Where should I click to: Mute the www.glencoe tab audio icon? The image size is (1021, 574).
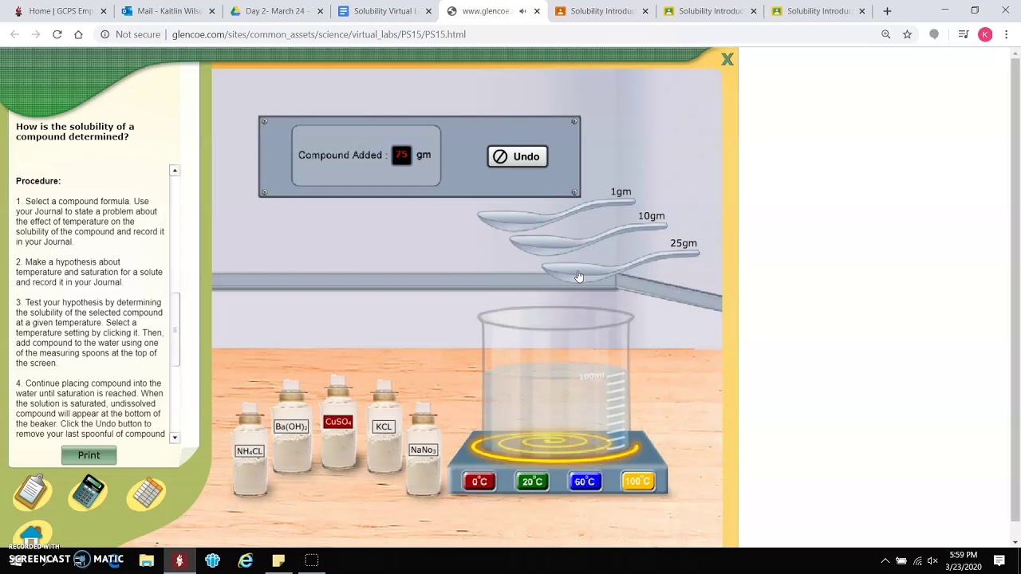[x=522, y=11]
